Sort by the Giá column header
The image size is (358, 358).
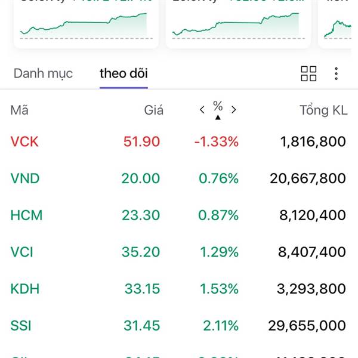pos(153,110)
